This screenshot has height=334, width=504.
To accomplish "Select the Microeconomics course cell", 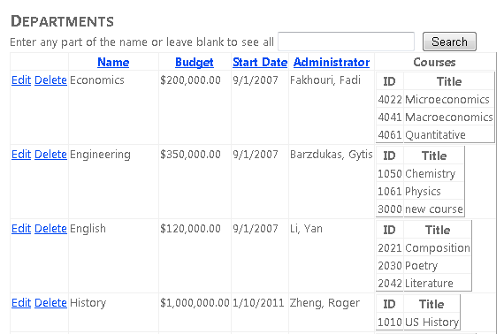I will coord(448,100).
